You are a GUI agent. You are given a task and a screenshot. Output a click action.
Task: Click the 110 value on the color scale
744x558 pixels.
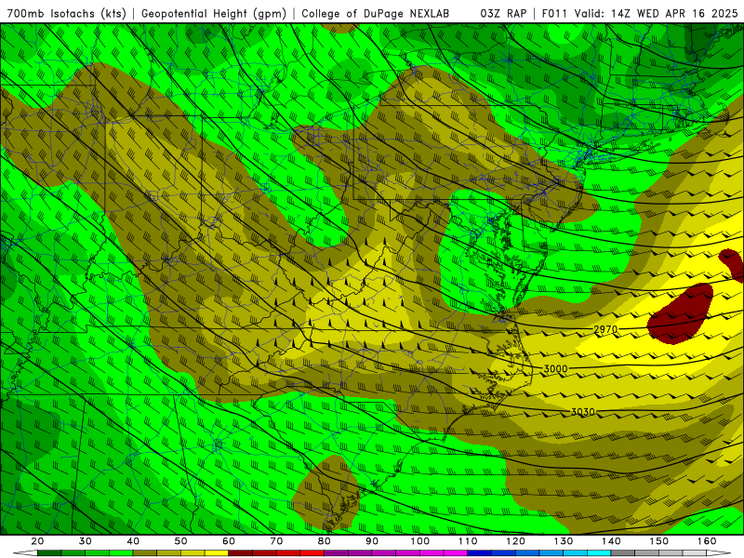click(468, 541)
